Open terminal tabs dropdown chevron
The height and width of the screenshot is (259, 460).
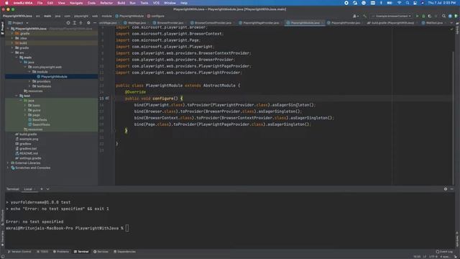(x=48, y=188)
